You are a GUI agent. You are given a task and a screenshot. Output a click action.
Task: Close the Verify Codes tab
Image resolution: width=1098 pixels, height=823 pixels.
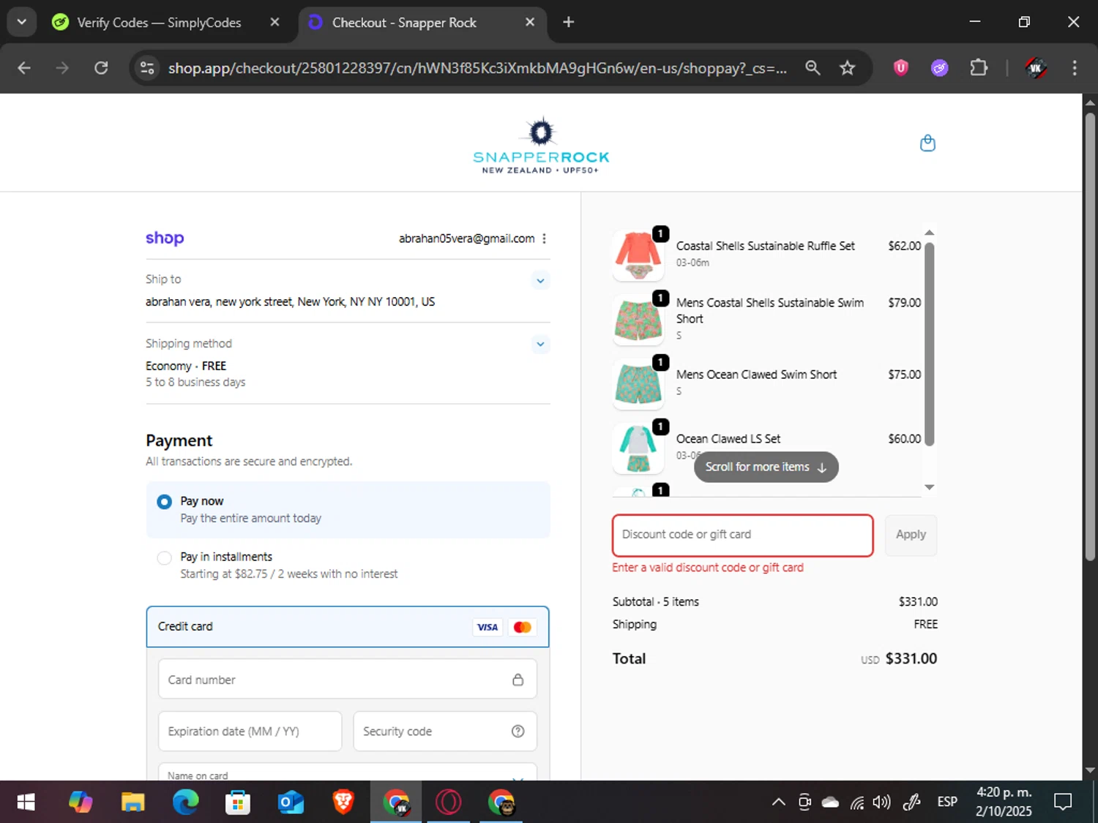coord(274,22)
